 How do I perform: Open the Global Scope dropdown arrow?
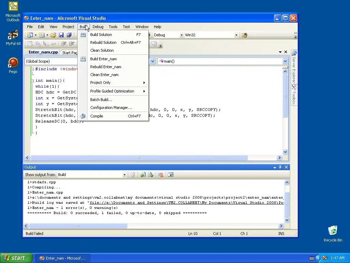(x=152, y=61)
